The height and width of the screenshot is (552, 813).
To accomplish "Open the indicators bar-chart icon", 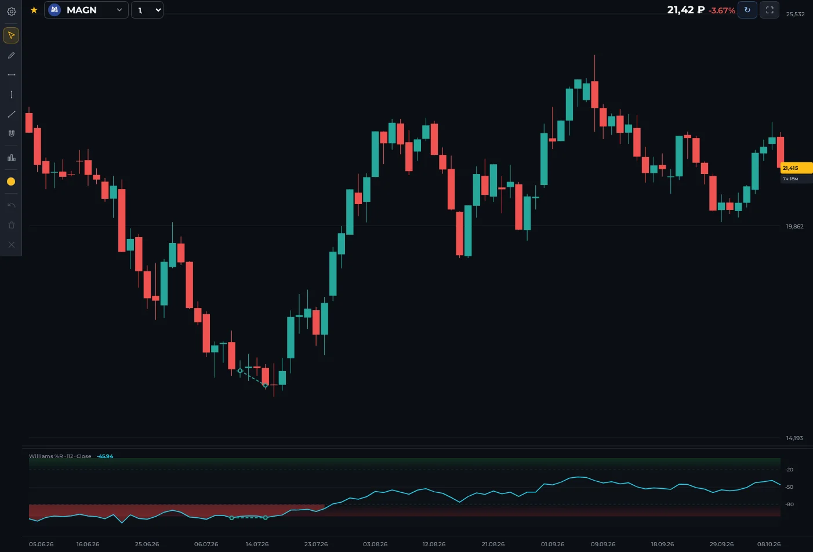I will 11,158.
